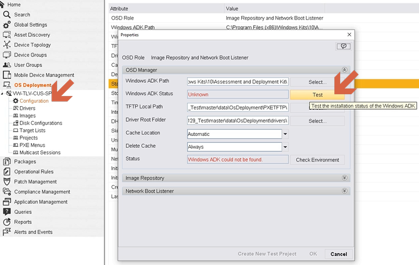Image resolution: width=419 pixels, height=265 pixels.
Task: Click the Check Environment button
Action: pos(317,160)
